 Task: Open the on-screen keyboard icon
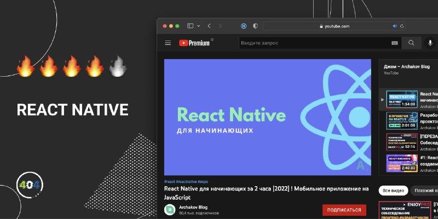[395, 43]
